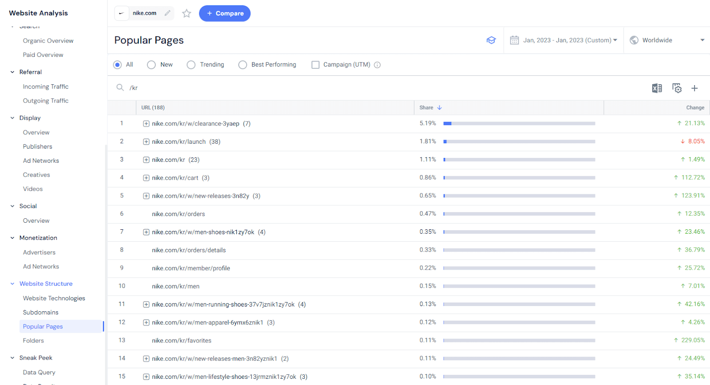Enable the Campaign (UTM) checkbox
The image size is (710, 385).
[x=316, y=65]
